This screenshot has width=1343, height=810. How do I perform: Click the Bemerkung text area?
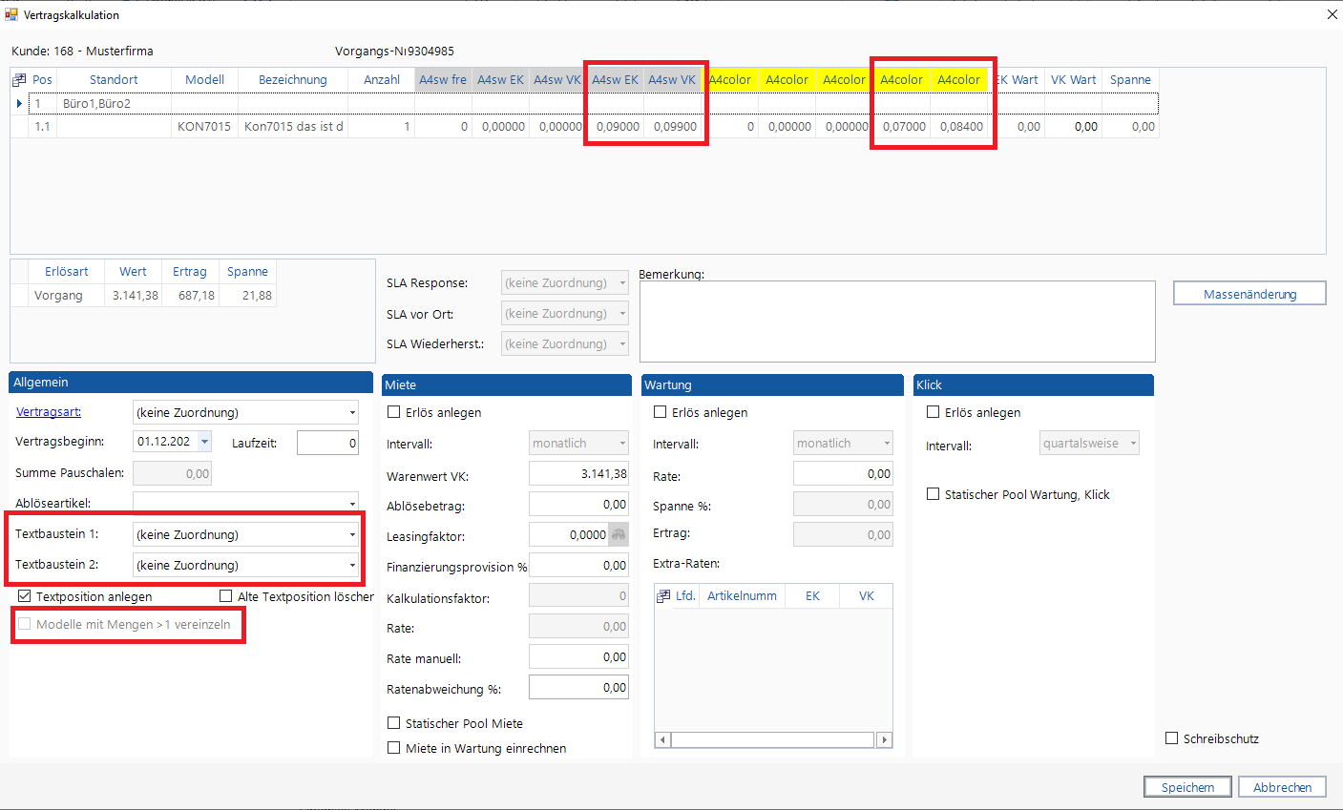tap(896, 322)
